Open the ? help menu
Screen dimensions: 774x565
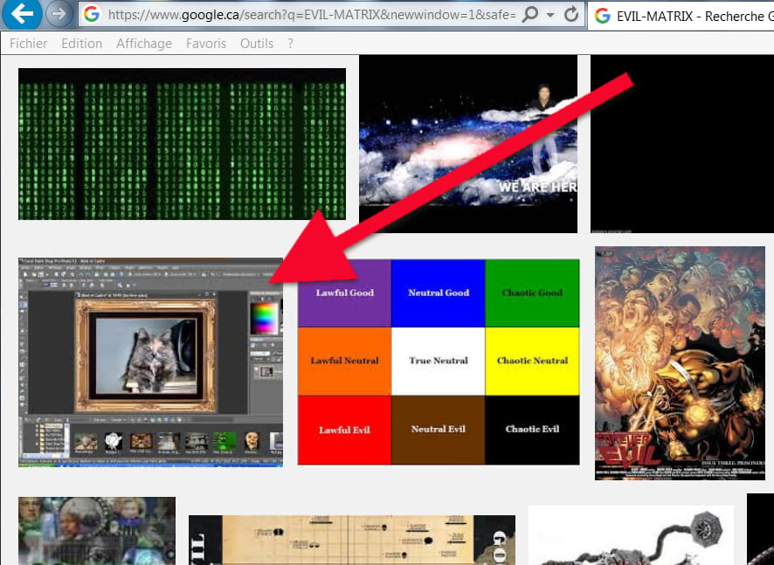pyautogui.click(x=290, y=43)
